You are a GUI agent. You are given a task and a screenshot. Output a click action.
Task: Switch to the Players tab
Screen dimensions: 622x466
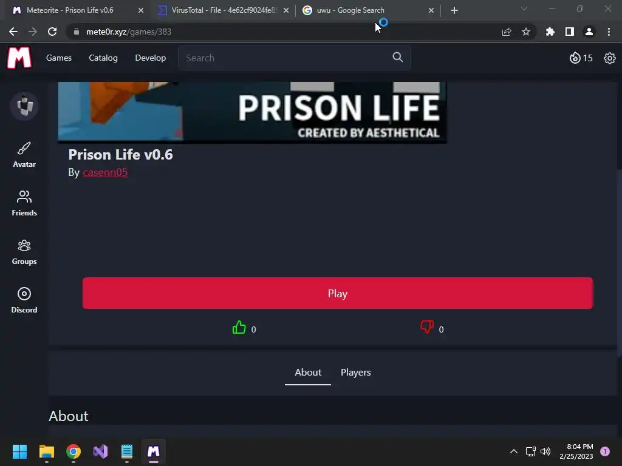[355, 373]
